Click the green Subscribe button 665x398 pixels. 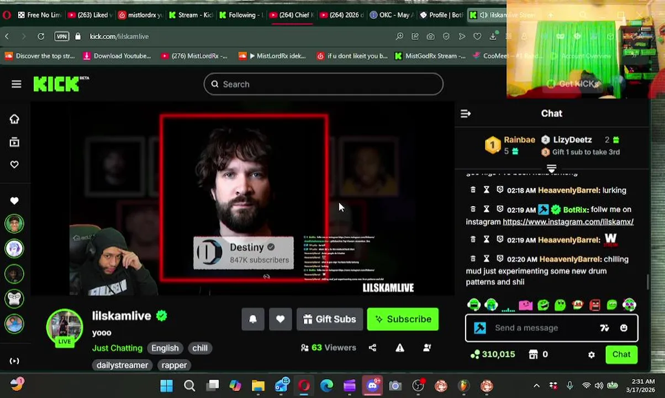click(403, 319)
